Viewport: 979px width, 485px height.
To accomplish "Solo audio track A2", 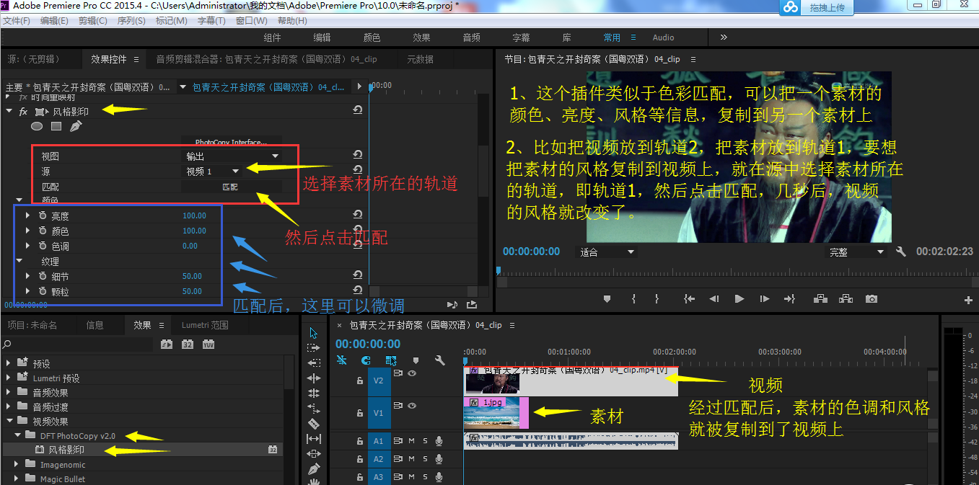I will coord(425,459).
